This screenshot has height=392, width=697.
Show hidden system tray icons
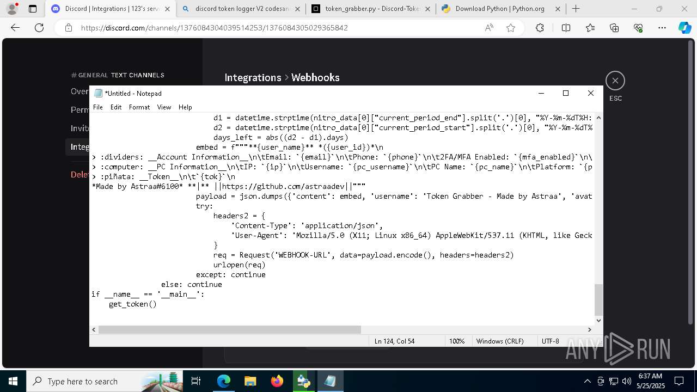587,381
